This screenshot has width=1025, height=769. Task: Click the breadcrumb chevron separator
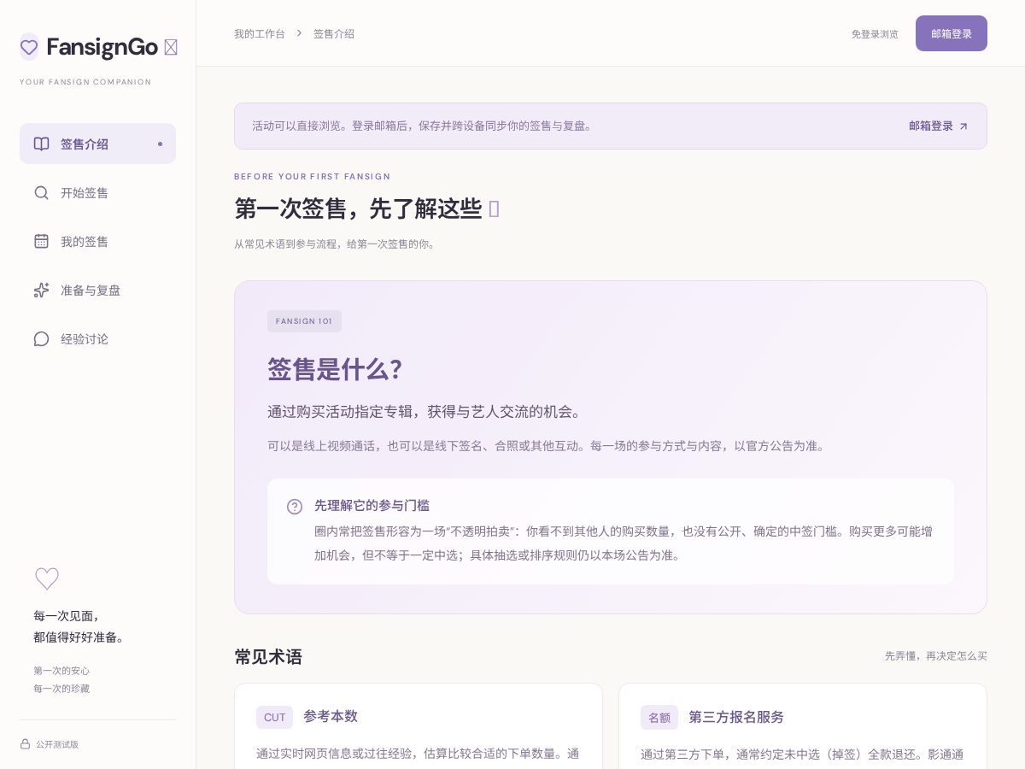pyautogui.click(x=299, y=33)
